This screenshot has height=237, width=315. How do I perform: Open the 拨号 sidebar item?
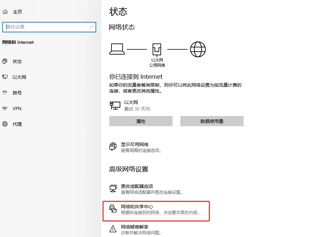coord(17,93)
